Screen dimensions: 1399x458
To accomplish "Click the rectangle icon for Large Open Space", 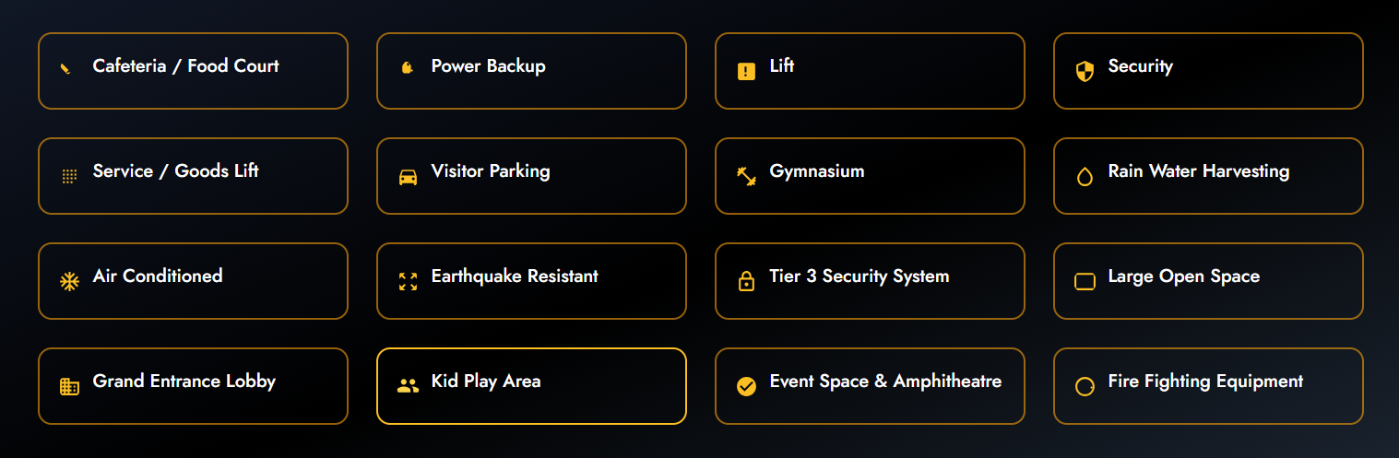I will 1085,281.
